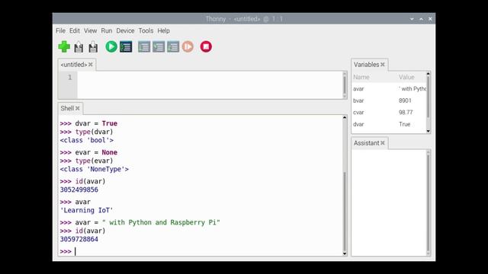Select the cvar row in Variables
This screenshot has width=488, height=274.
click(389, 113)
